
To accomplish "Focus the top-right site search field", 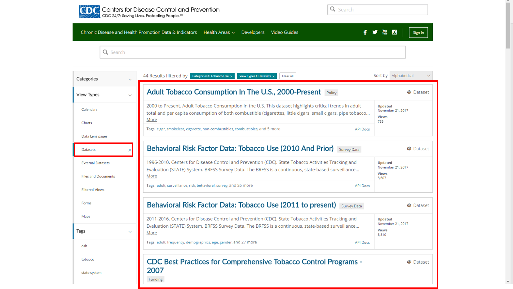I will click(378, 10).
